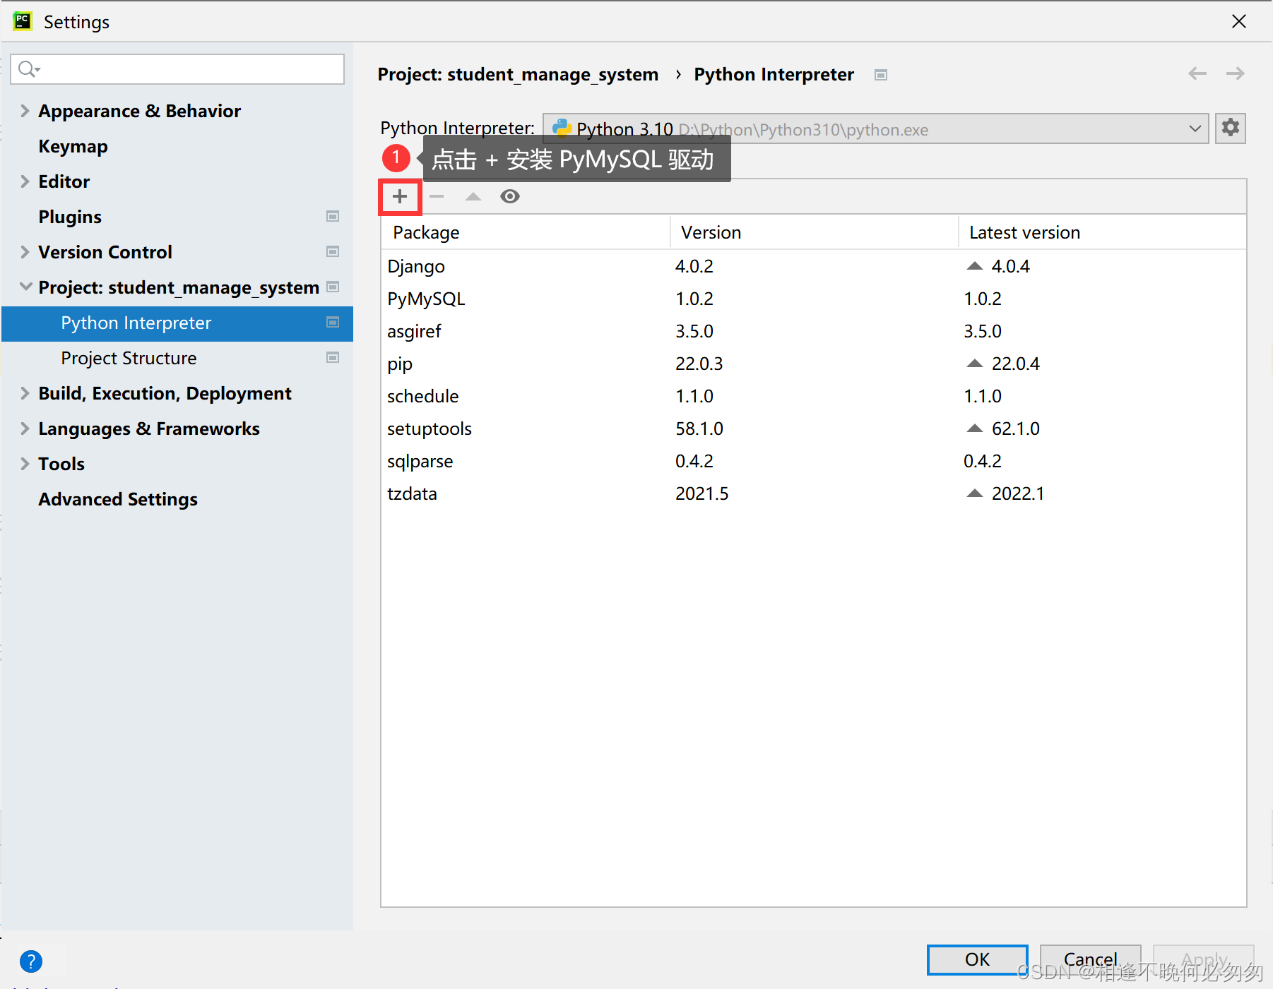Click the PyCharm logo in title bar

[x=23, y=21]
